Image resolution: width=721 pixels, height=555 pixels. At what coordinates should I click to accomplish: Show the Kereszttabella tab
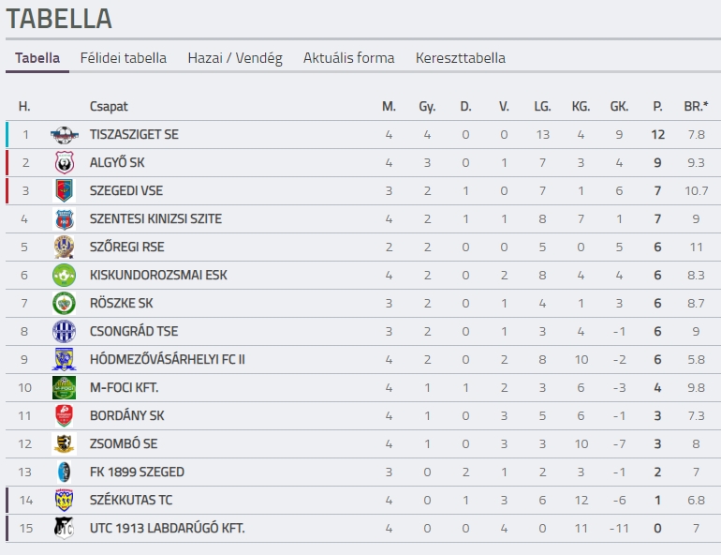[461, 58]
